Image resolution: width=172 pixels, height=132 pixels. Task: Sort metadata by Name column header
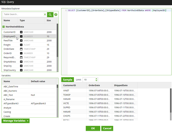pos(10,20)
